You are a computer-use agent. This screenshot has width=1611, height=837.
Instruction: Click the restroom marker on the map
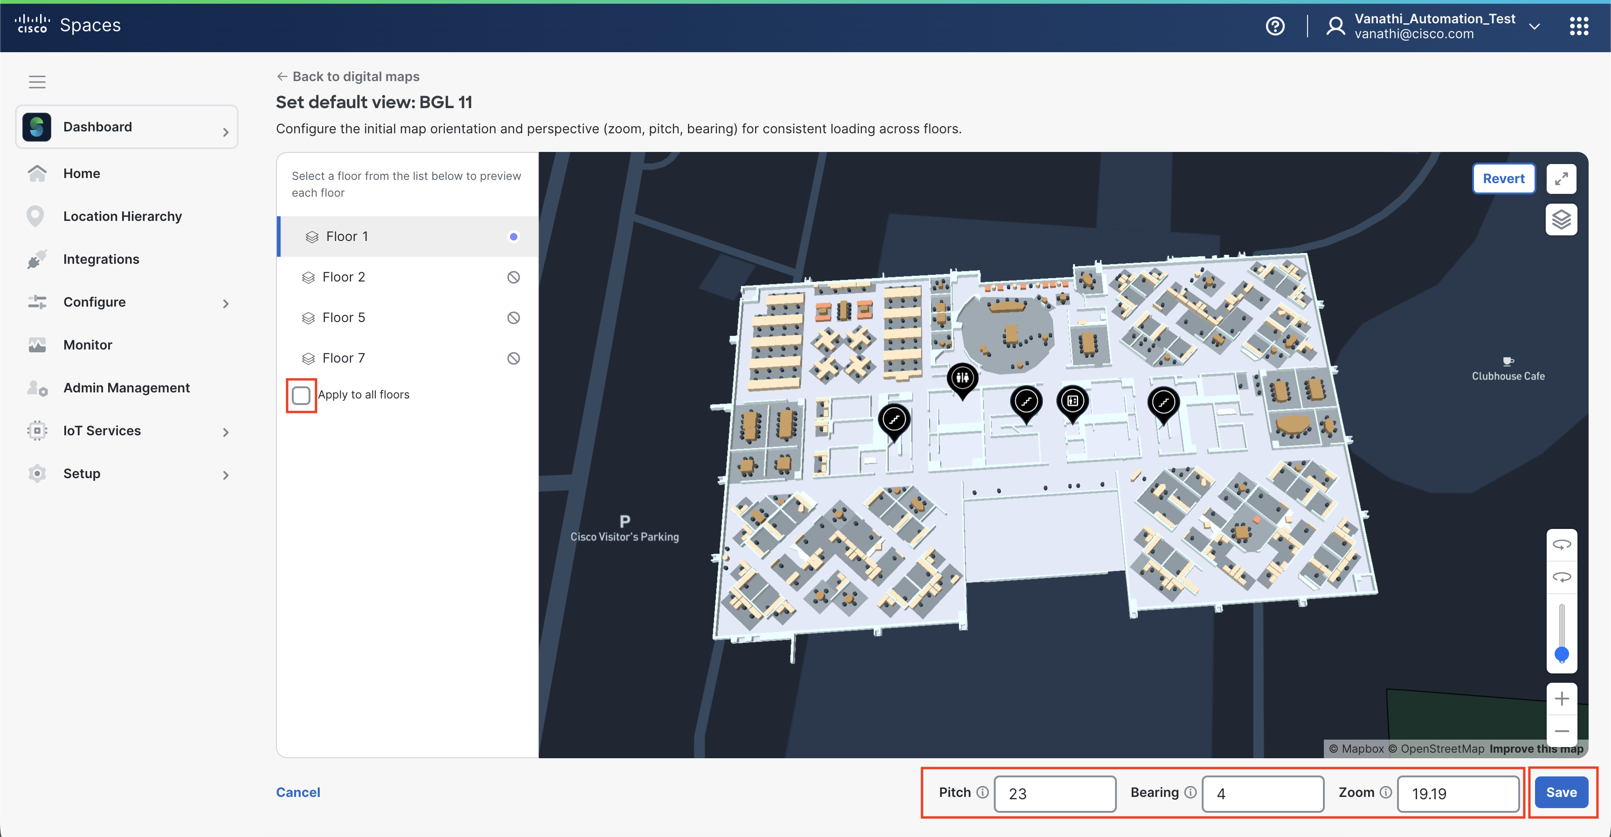pyautogui.click(x=962, y=377)
